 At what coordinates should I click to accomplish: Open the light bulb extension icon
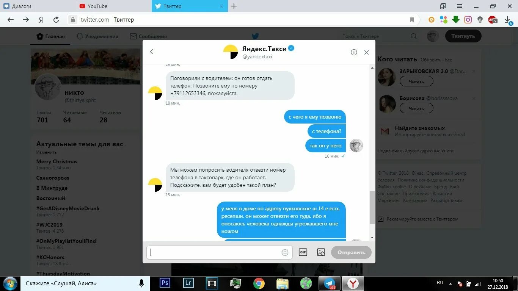coord(480,20)
